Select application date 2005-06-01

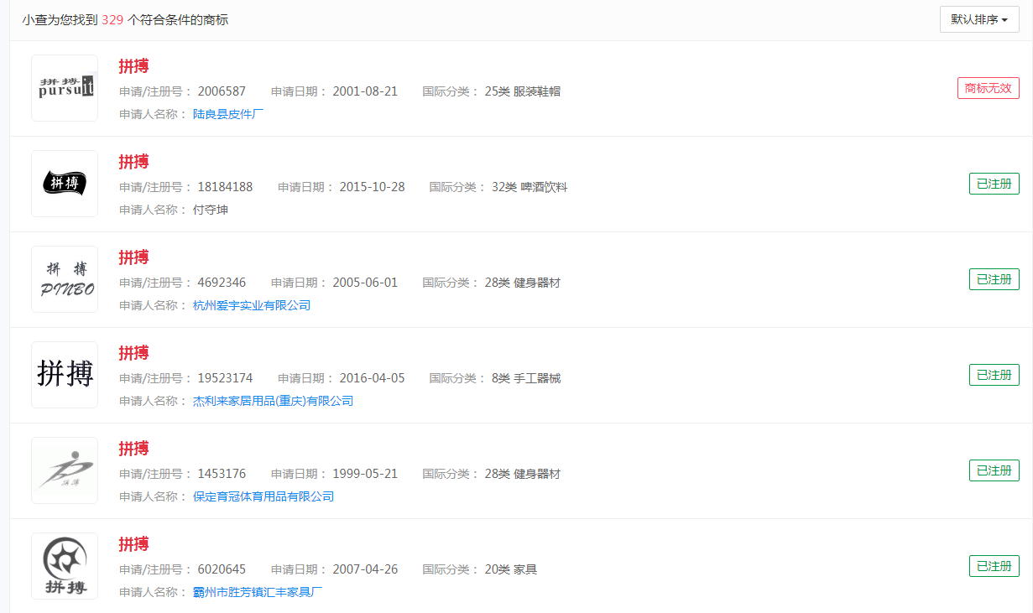(365, 283)
